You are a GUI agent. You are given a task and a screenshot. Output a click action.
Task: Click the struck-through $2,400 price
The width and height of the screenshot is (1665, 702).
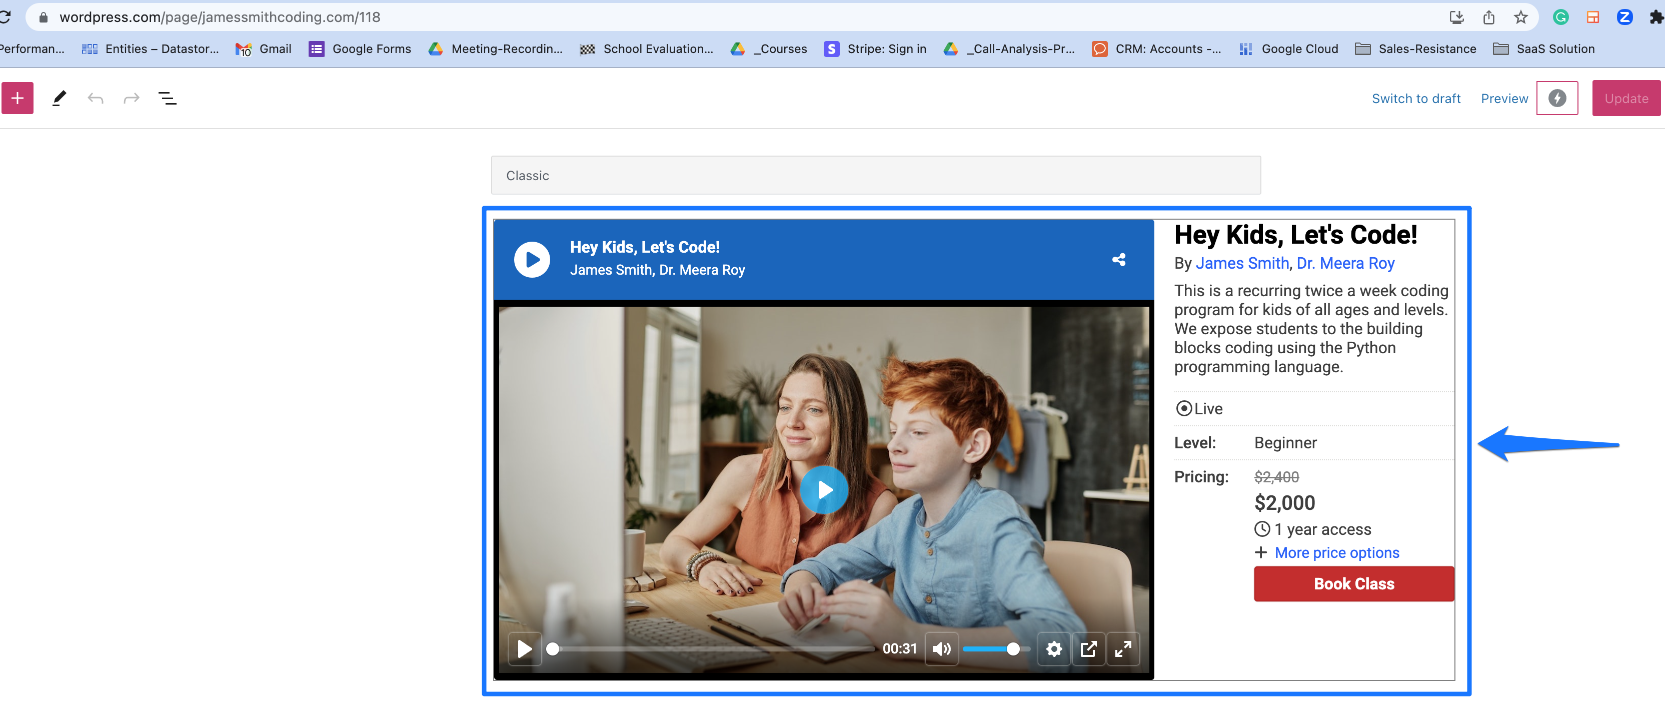(1276, 476)
